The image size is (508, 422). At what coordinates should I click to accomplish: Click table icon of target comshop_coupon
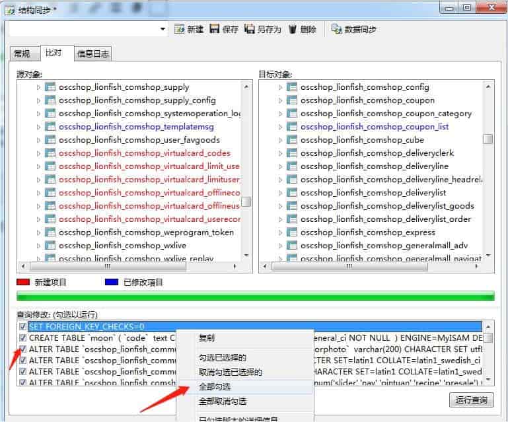(x=292, y=100)
